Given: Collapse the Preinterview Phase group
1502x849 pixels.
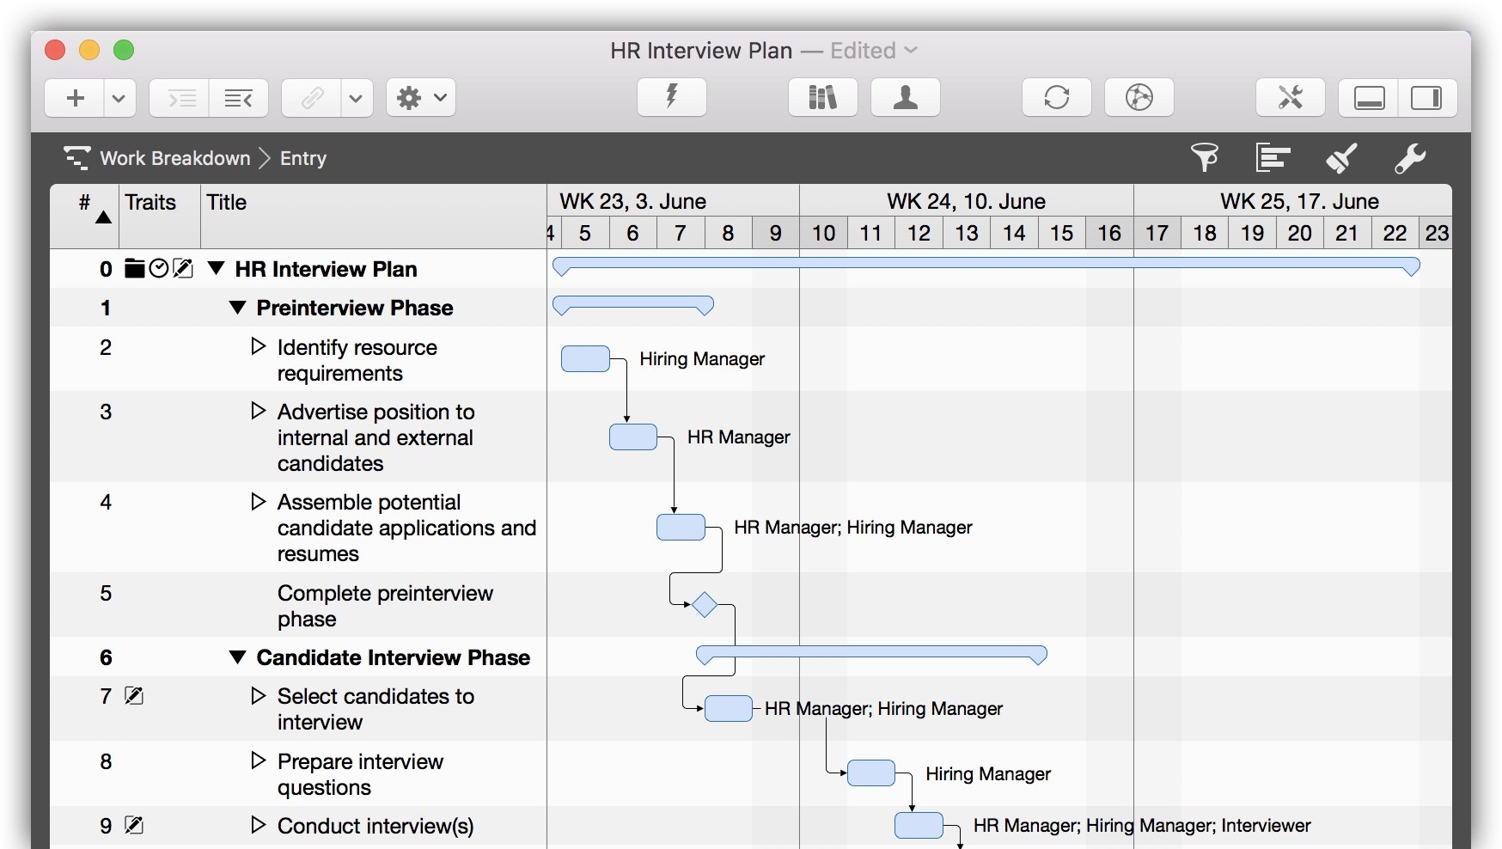Looking at the screenshot, I should [238, 308].
